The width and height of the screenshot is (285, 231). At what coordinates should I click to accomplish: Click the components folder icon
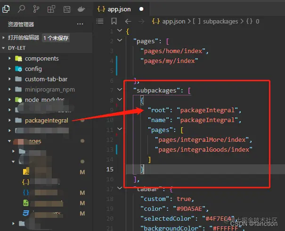click(18, 59)
